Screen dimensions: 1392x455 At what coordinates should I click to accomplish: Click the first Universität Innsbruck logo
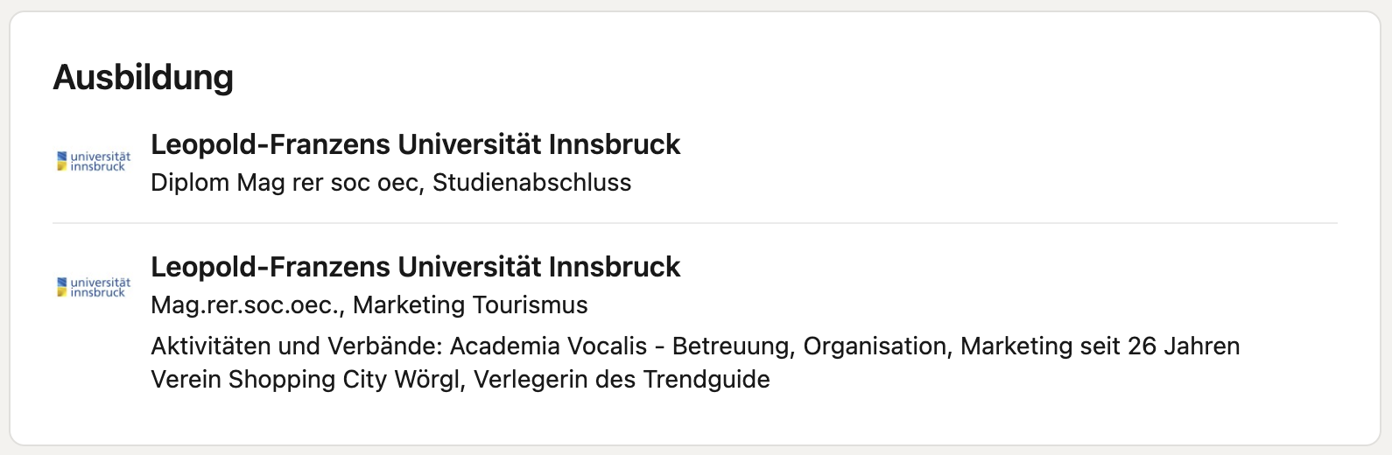[x=94, y=162]
